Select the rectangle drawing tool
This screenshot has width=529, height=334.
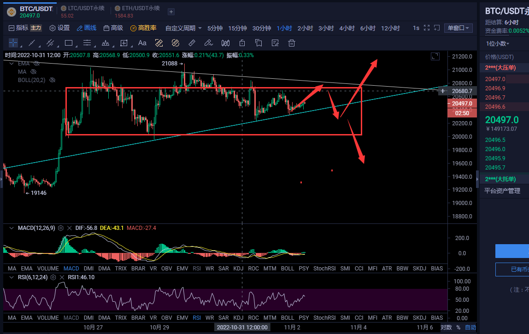tap(69, 43)
